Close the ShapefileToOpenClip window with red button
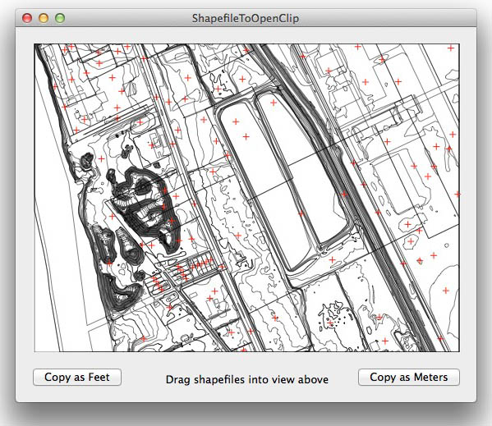 27,18
